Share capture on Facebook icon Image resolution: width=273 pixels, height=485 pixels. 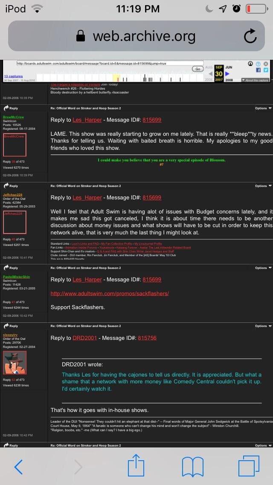pyautogui.click(x=258, y=70)
